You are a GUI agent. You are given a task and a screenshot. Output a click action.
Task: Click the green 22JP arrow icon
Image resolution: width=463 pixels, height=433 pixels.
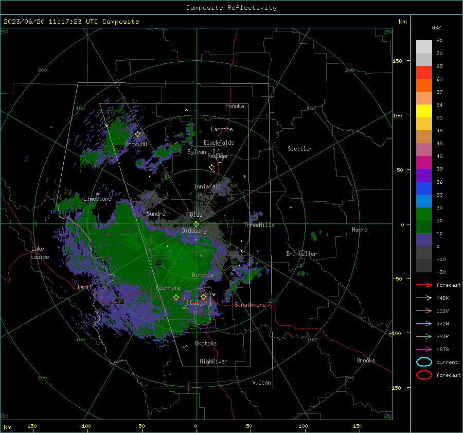(424, 336)
